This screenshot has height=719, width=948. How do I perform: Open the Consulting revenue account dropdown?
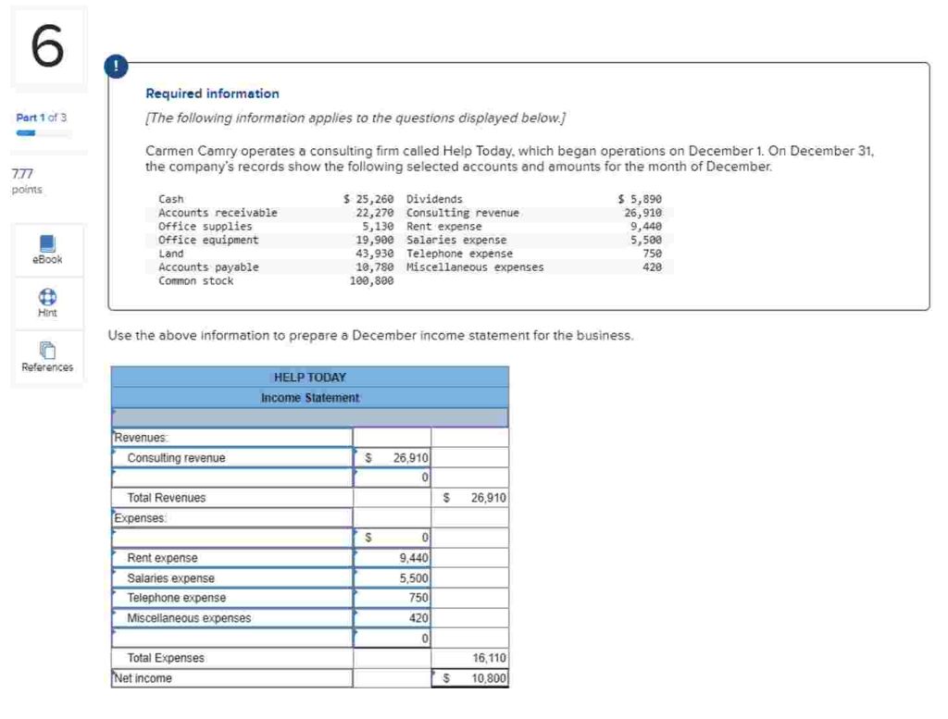pyautogui.click(x=232, y=457)
